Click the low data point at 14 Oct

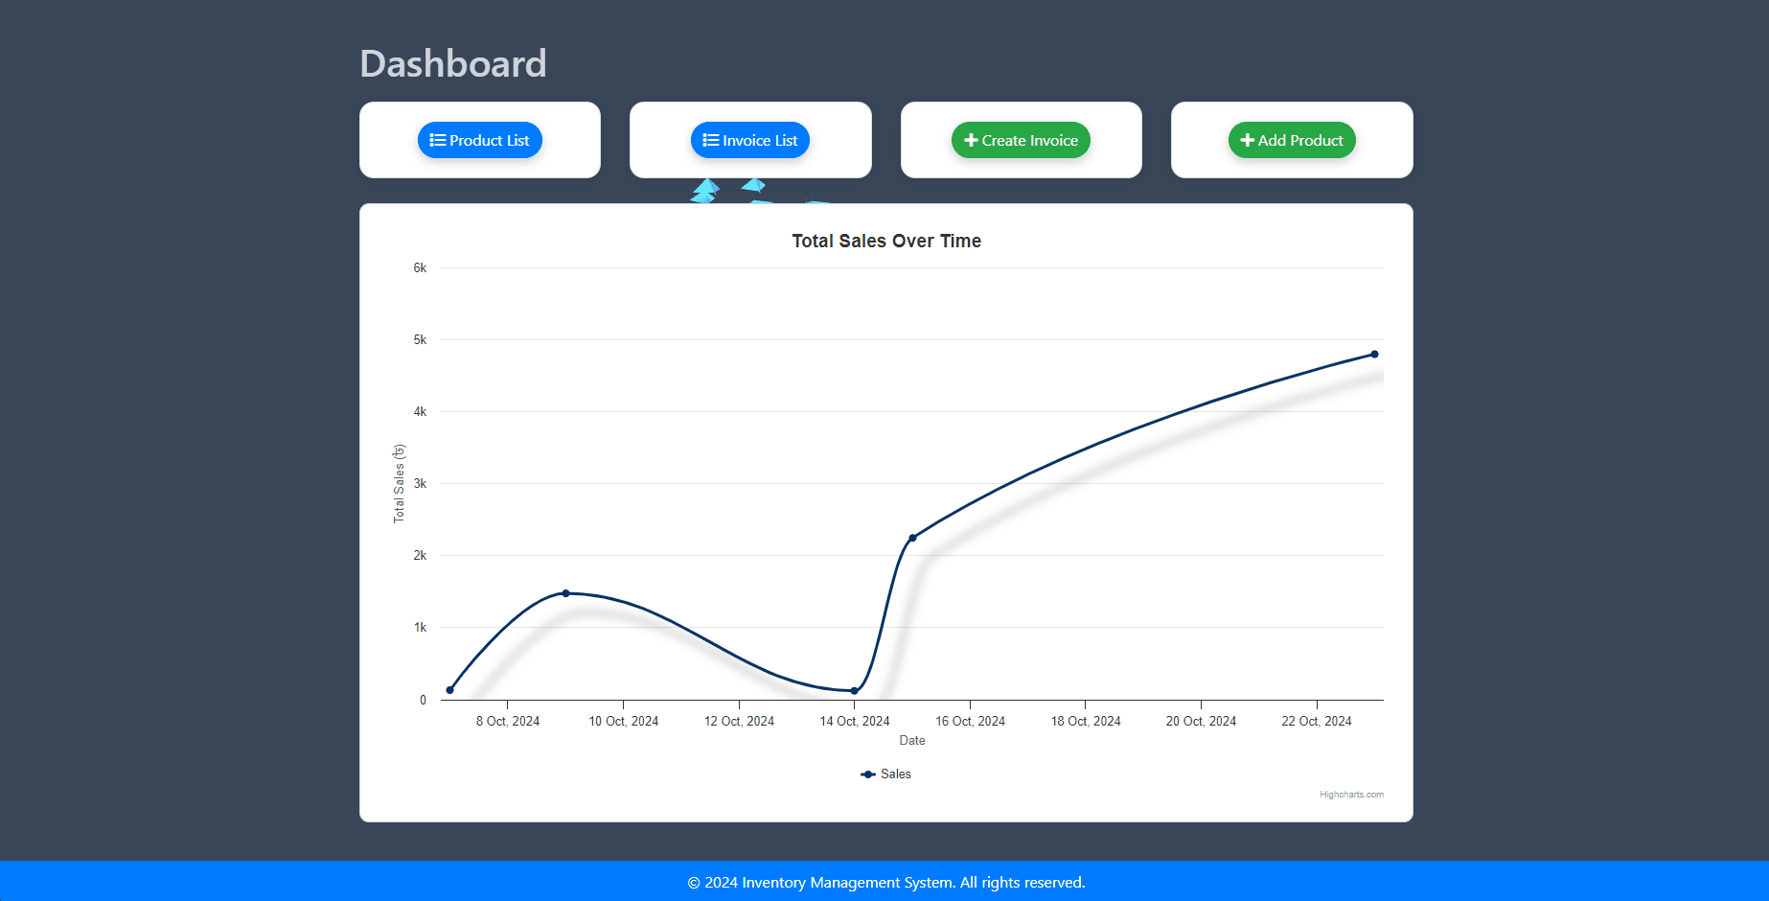point(855,691)
